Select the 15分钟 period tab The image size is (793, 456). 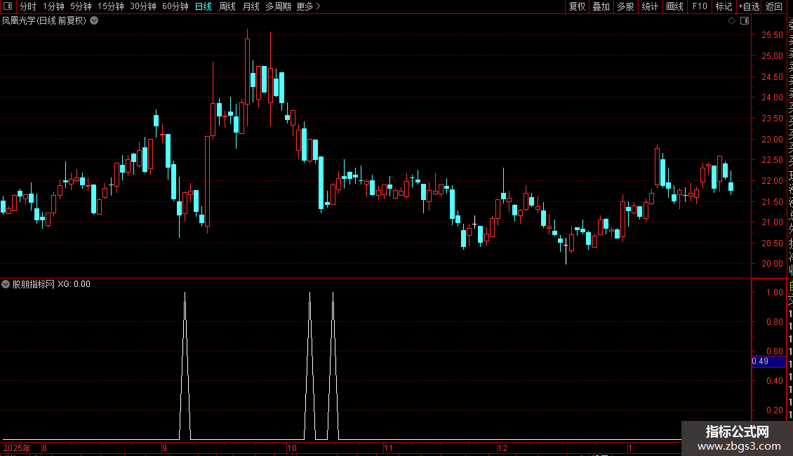pyautogui.click(x=111, y=6)
